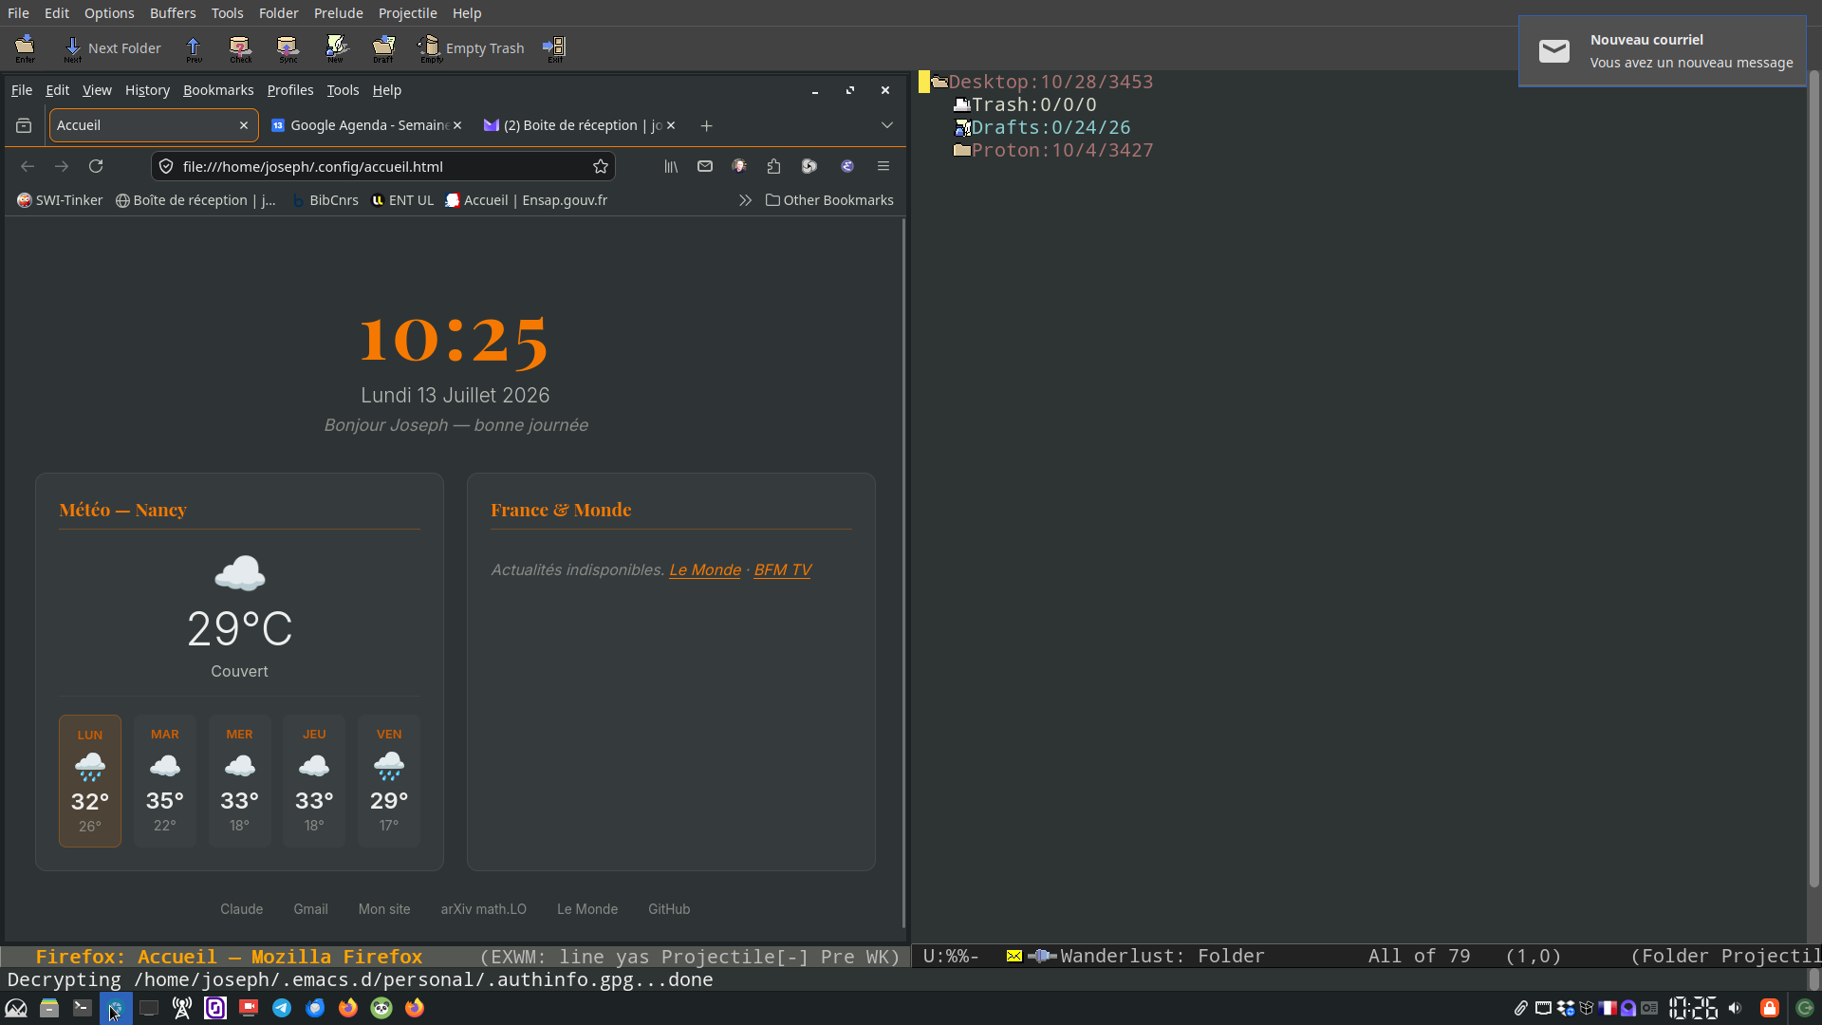
Task: Click the Check folder toolbar icon
Action: [240, 48]
